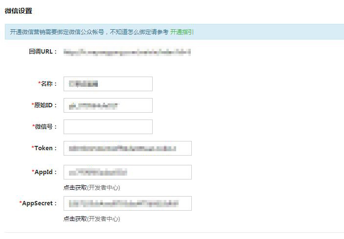Image resolution: width=344 pixels, height=239 pixels.
Task: Click inside the AppId text box
Action: coord(127,172)
